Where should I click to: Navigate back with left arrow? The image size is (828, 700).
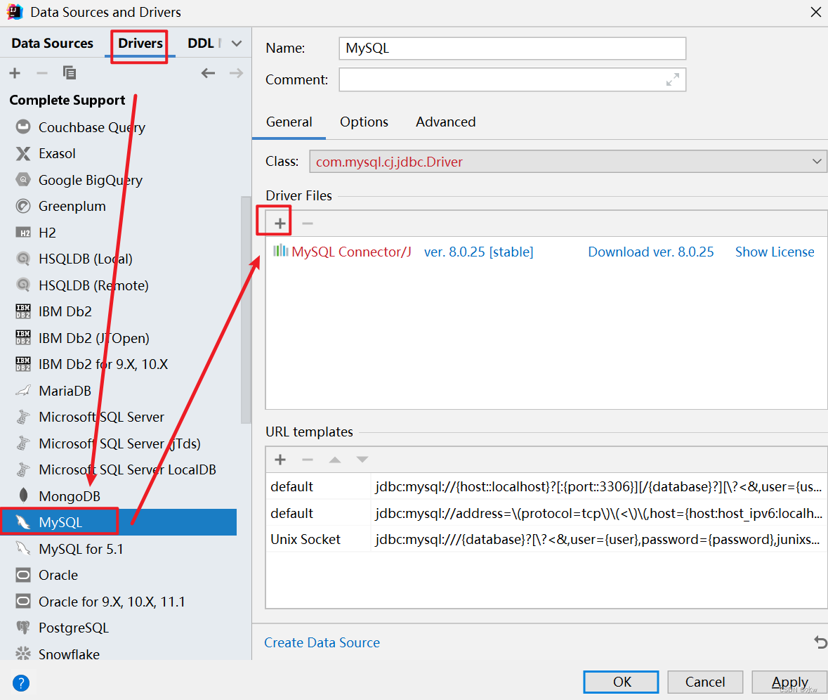pos(208,73)
